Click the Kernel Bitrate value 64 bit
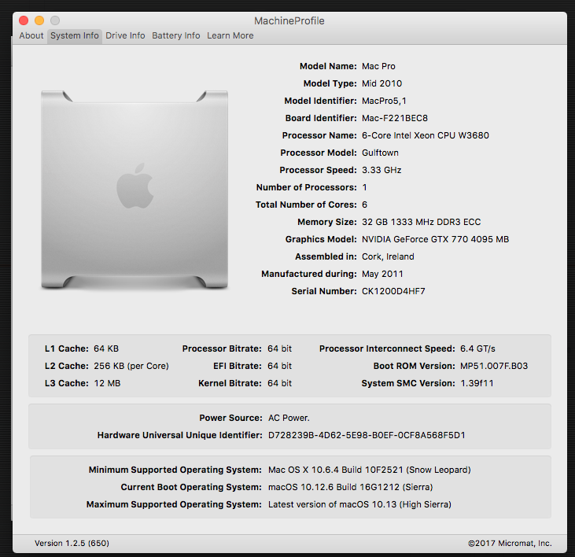Screen dimensions: 575x557 [279, 383]
